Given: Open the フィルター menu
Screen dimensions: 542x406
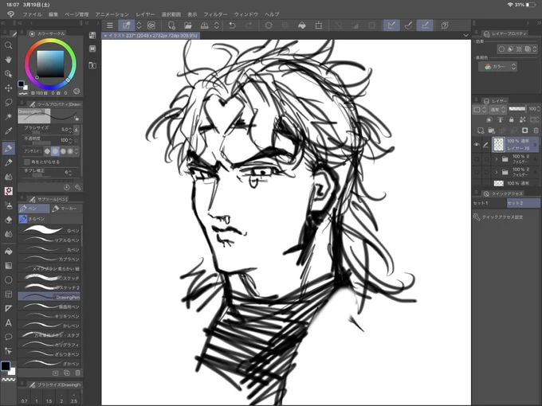Looking at the screenshot, I should tap(215, 14).
